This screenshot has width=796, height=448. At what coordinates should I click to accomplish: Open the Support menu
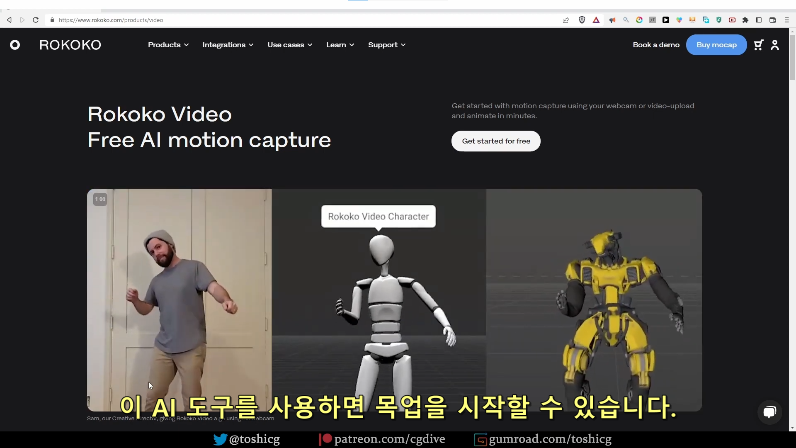[x=386, y=45]
